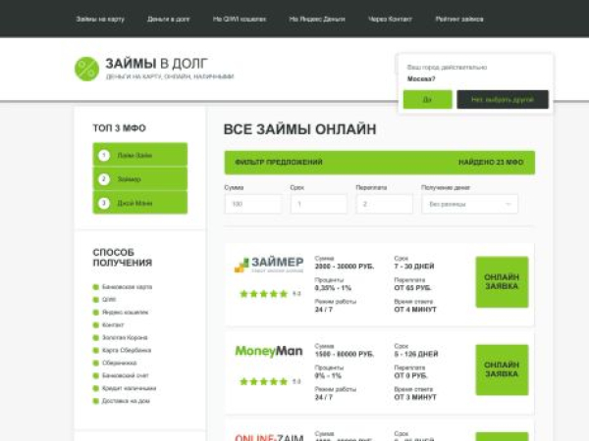The width and height of the screenshot is (589, 441).
Task: Click the ВСЕ ЗАЙМЫ ОНЛАЙН heading
Action: (x=299, y=129)
